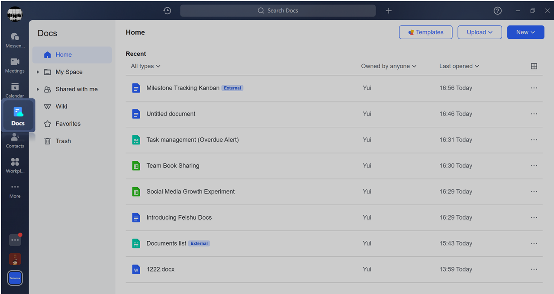Click the Templates button
This screenshot has height=294, width=554.
click(425, 32)
